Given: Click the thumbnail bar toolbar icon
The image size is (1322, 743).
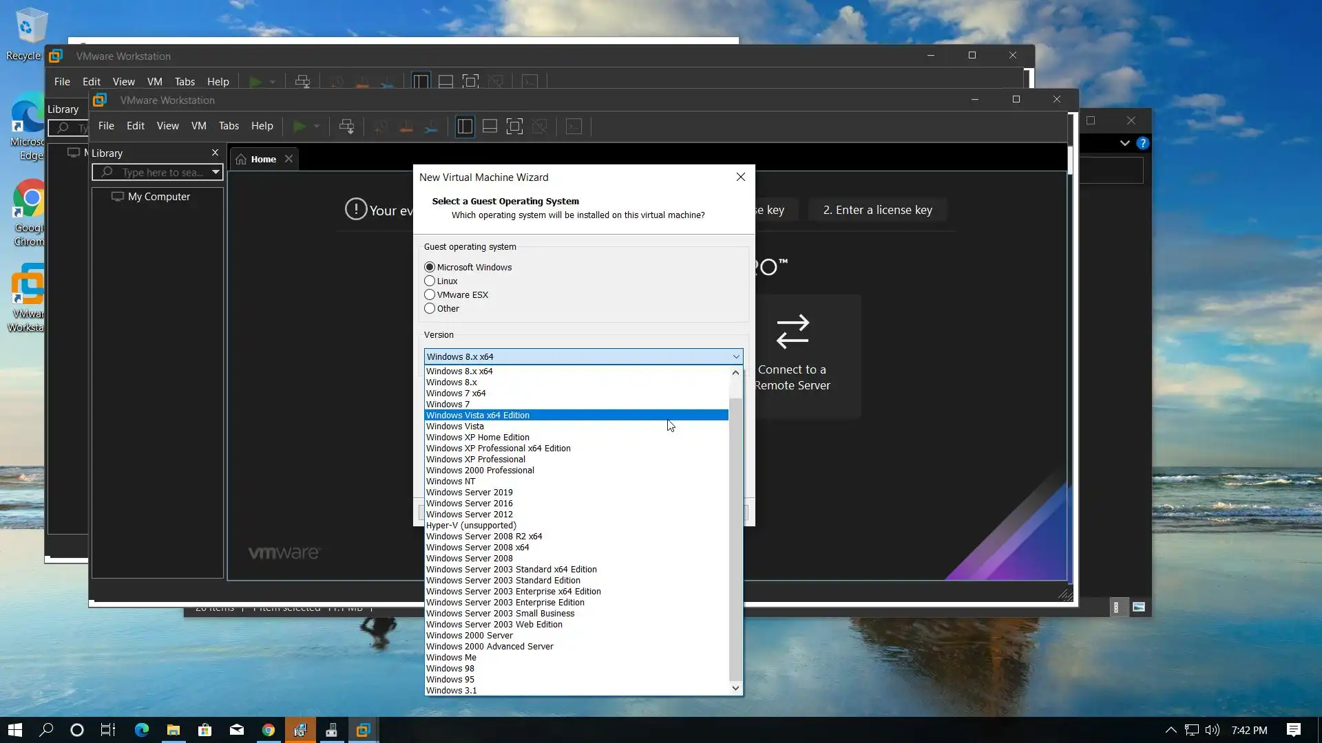Looking at the screenshot, I should [x=490, y=127].
